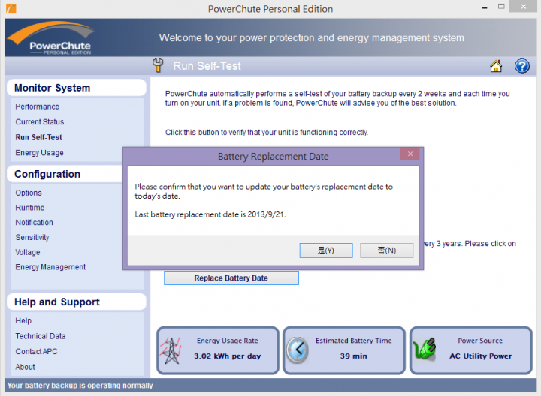Open Technical Data page
This screenshot has width=541, height=396.
41,336
